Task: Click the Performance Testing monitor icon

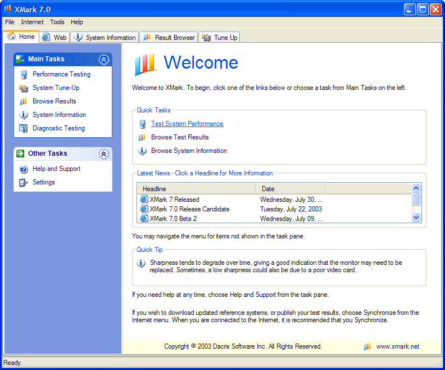Action: pyautogui.click(x=24, y=74)
